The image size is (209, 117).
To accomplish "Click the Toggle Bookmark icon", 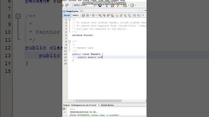I will click(x=129, y=15).
